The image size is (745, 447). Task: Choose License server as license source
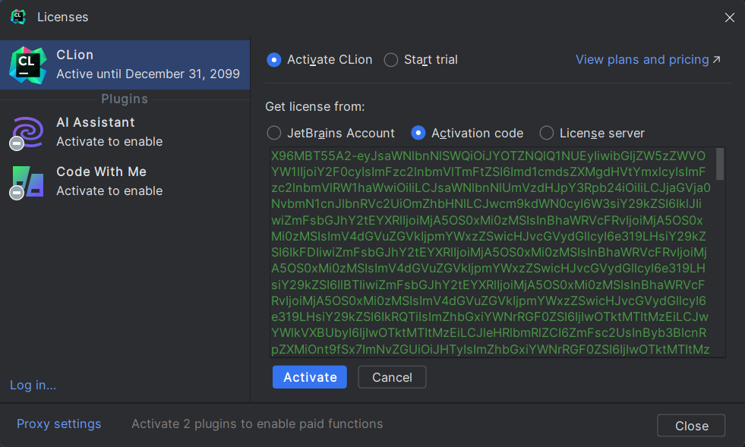point(546,133)
